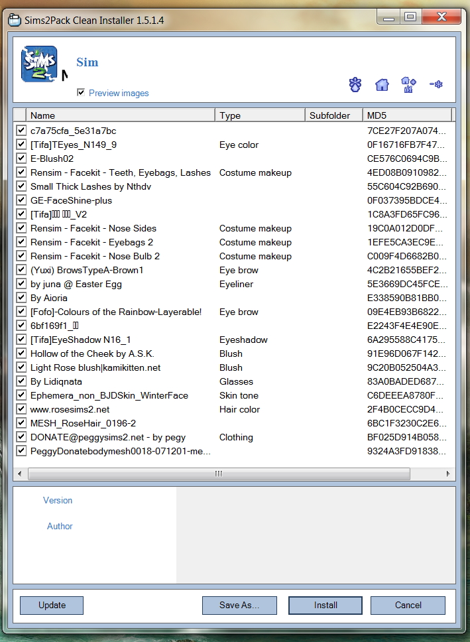Sort list by the Subfolder column header

[333, 115]
